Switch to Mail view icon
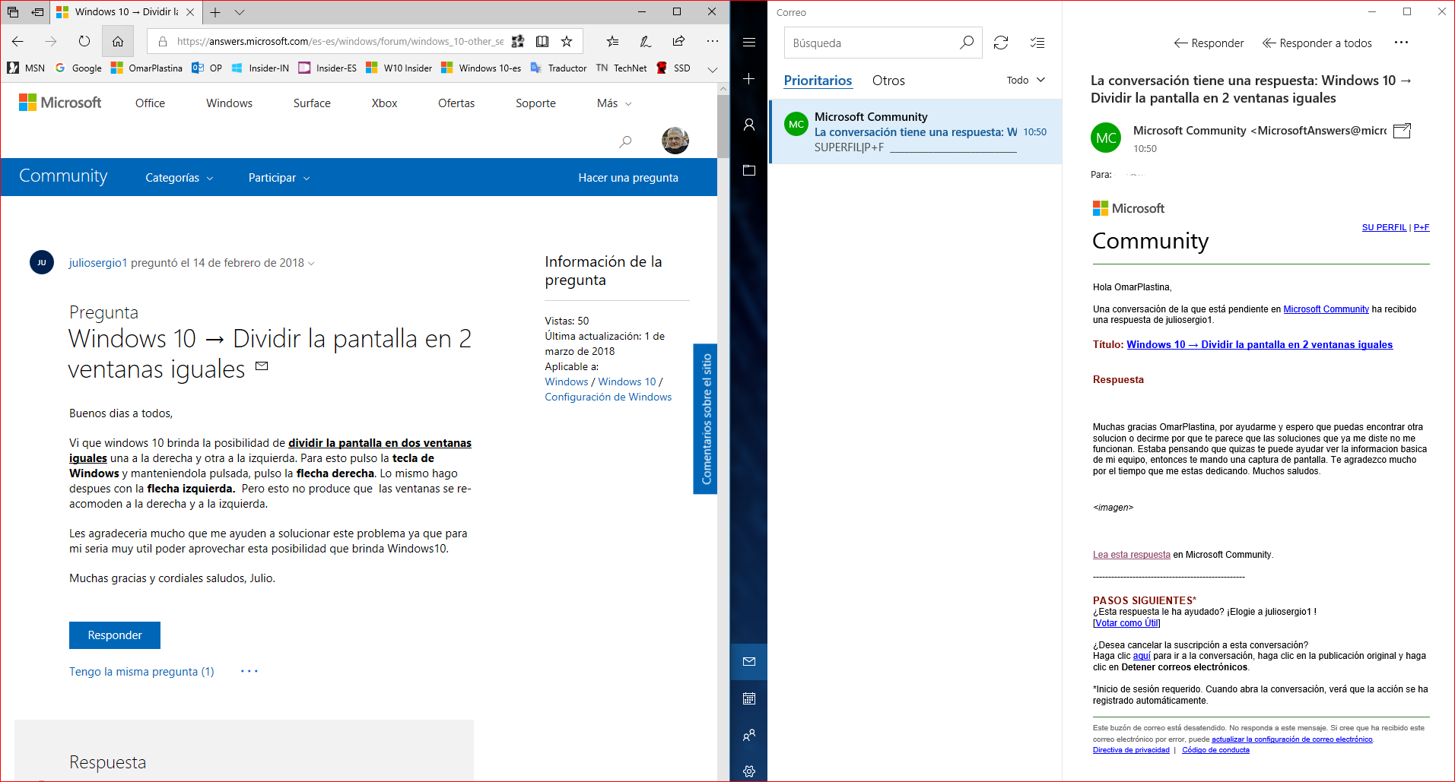Image resolution: width=1455 pixels, height=782 pixels. (749, 662)
